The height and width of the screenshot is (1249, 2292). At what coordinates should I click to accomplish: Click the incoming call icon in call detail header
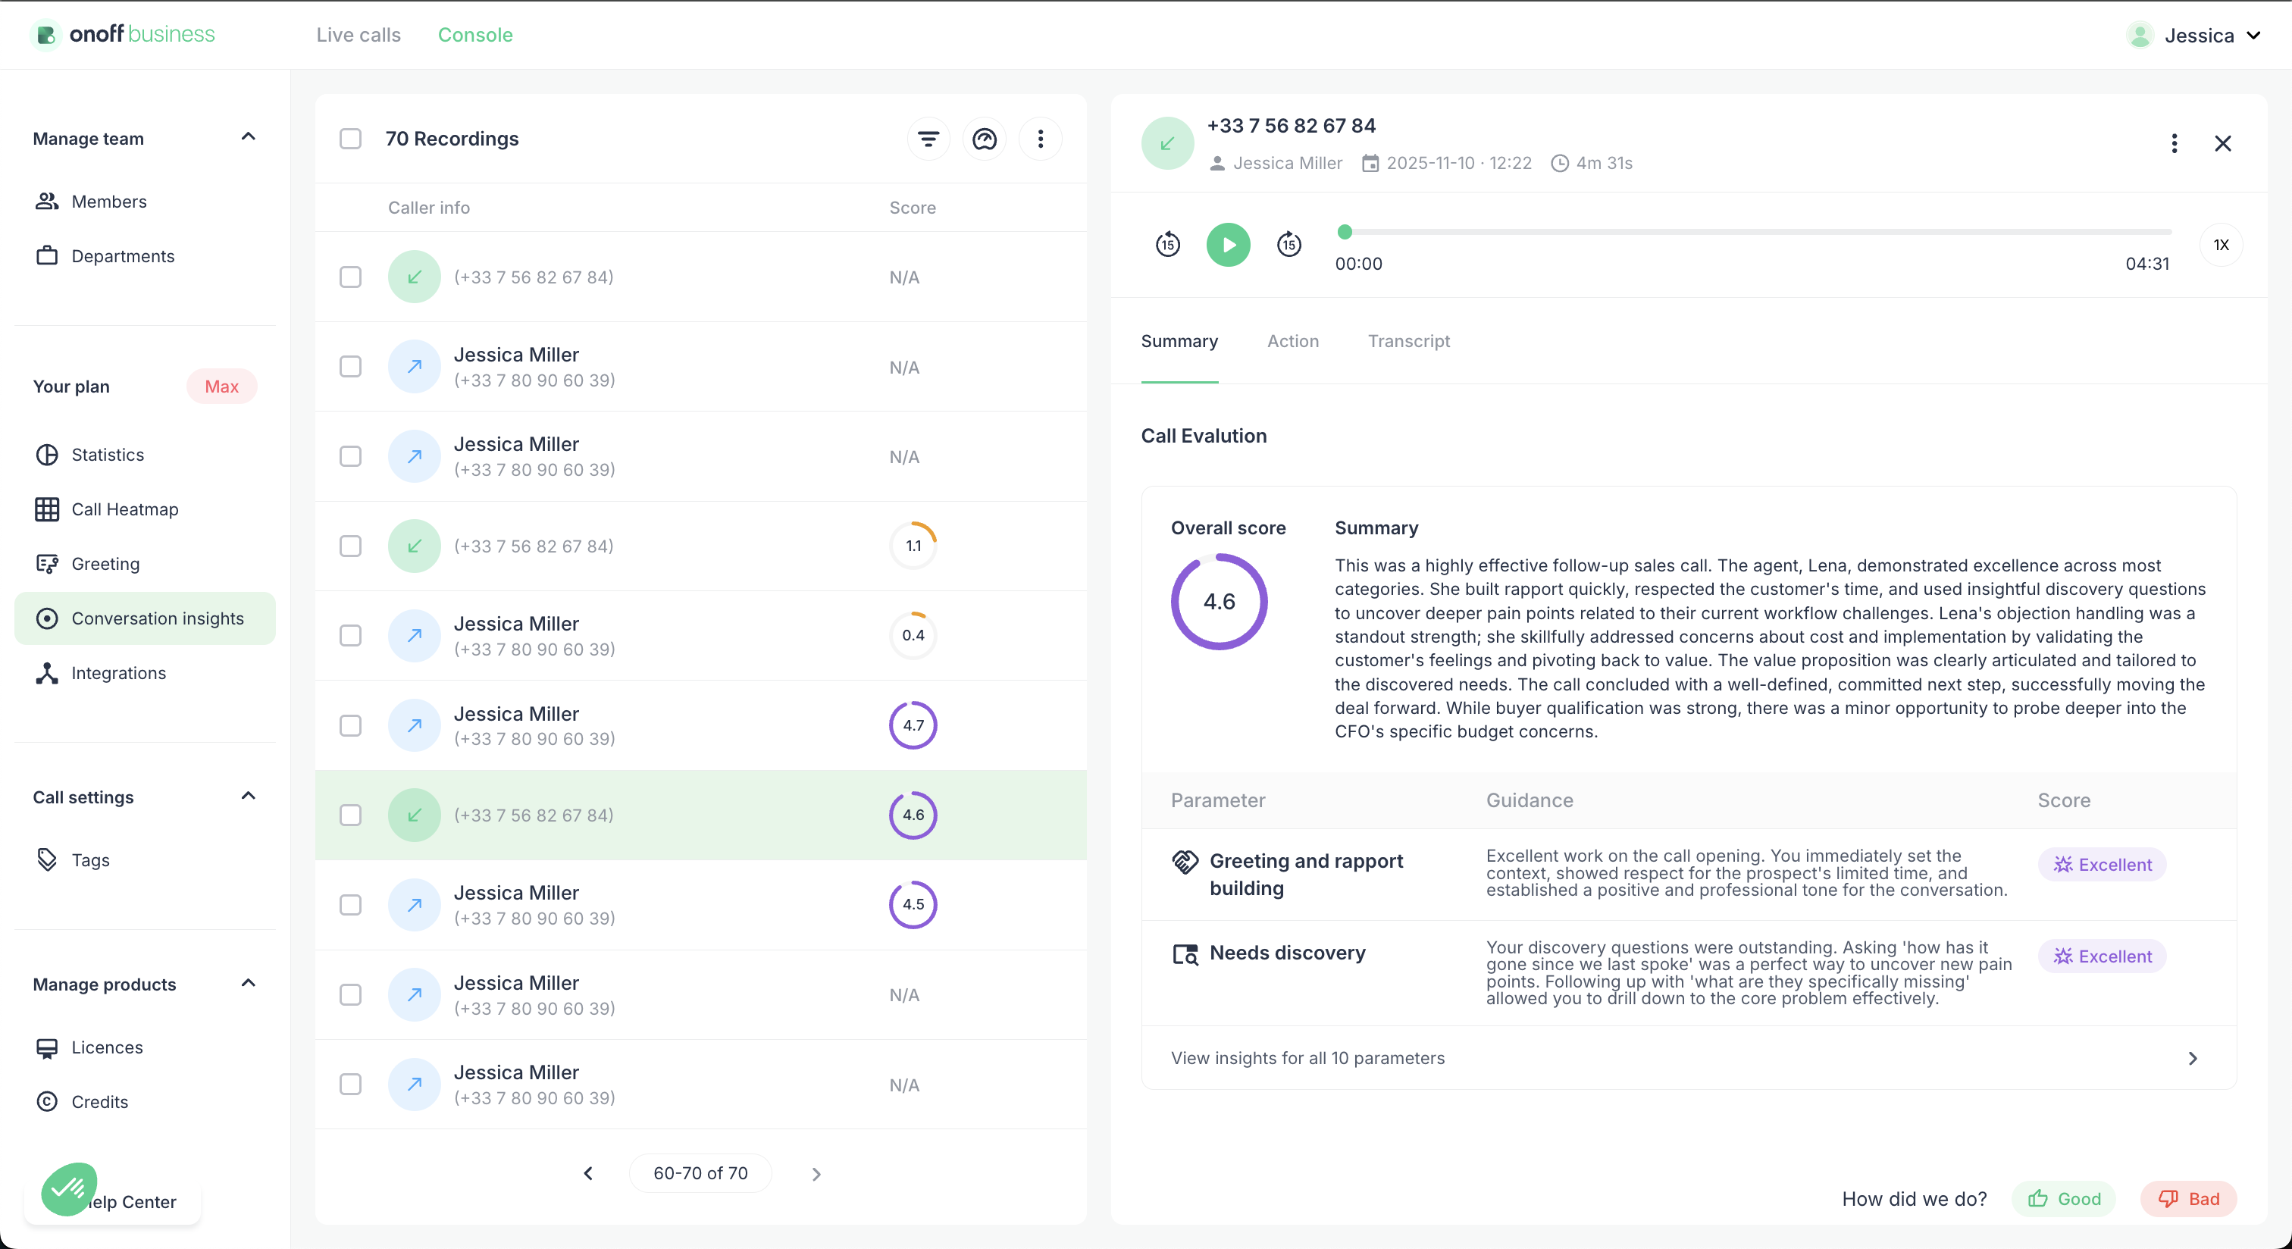1167,143
